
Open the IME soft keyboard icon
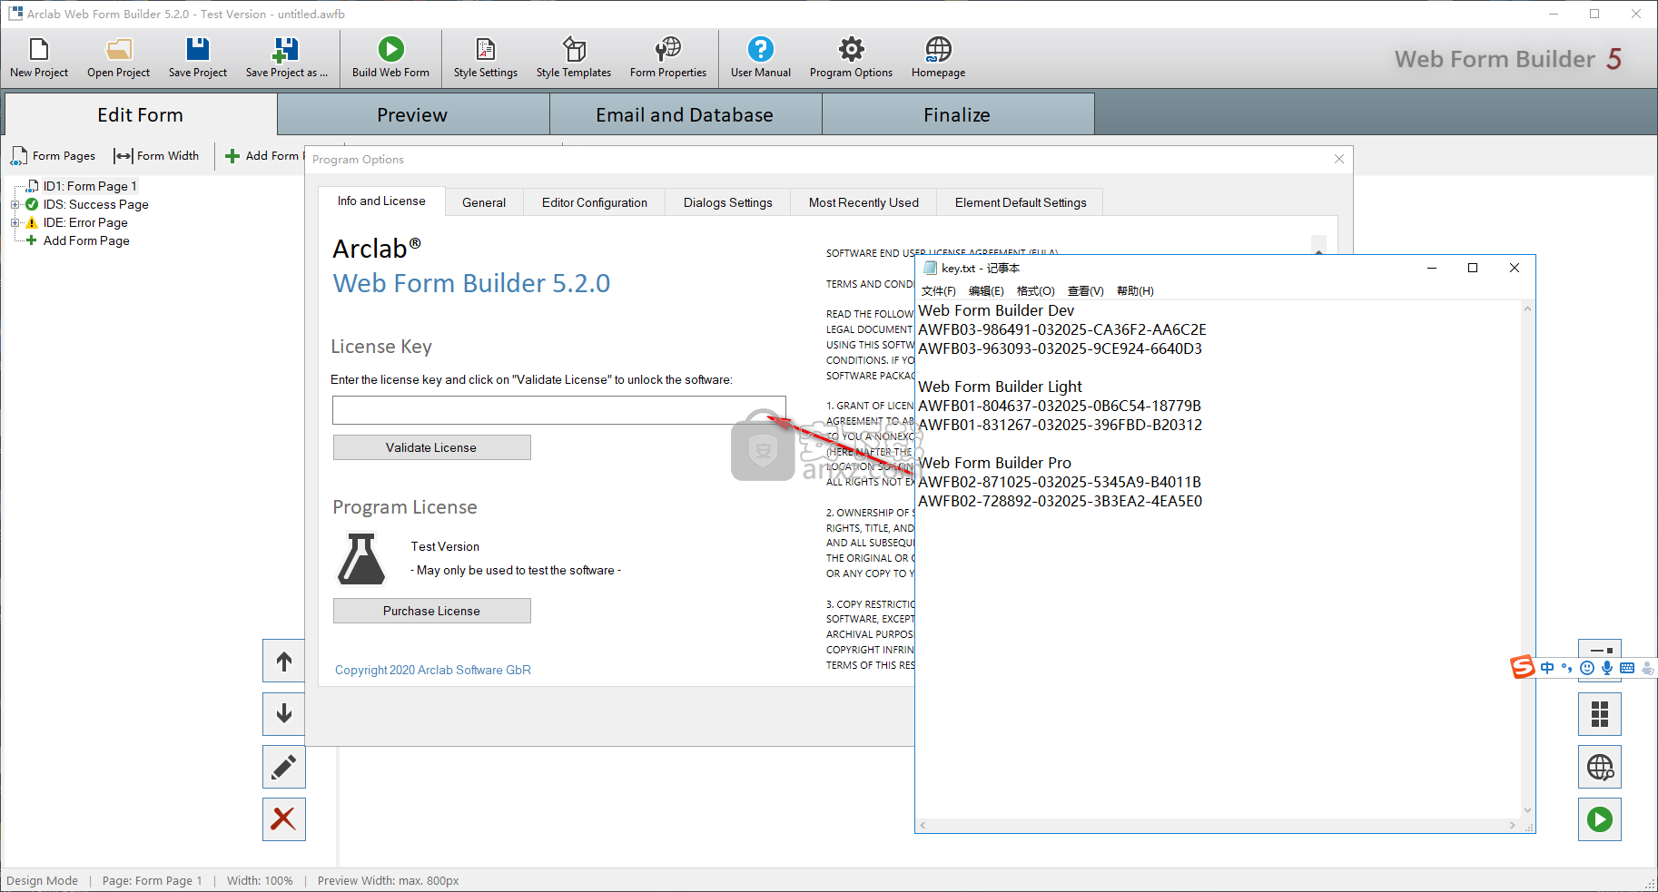[x=1627, y=668]
